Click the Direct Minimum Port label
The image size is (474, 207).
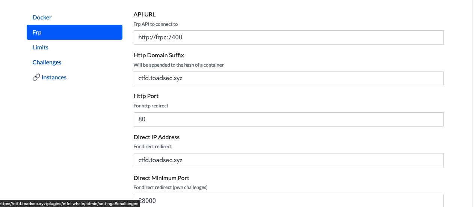[x=162, y=178]
